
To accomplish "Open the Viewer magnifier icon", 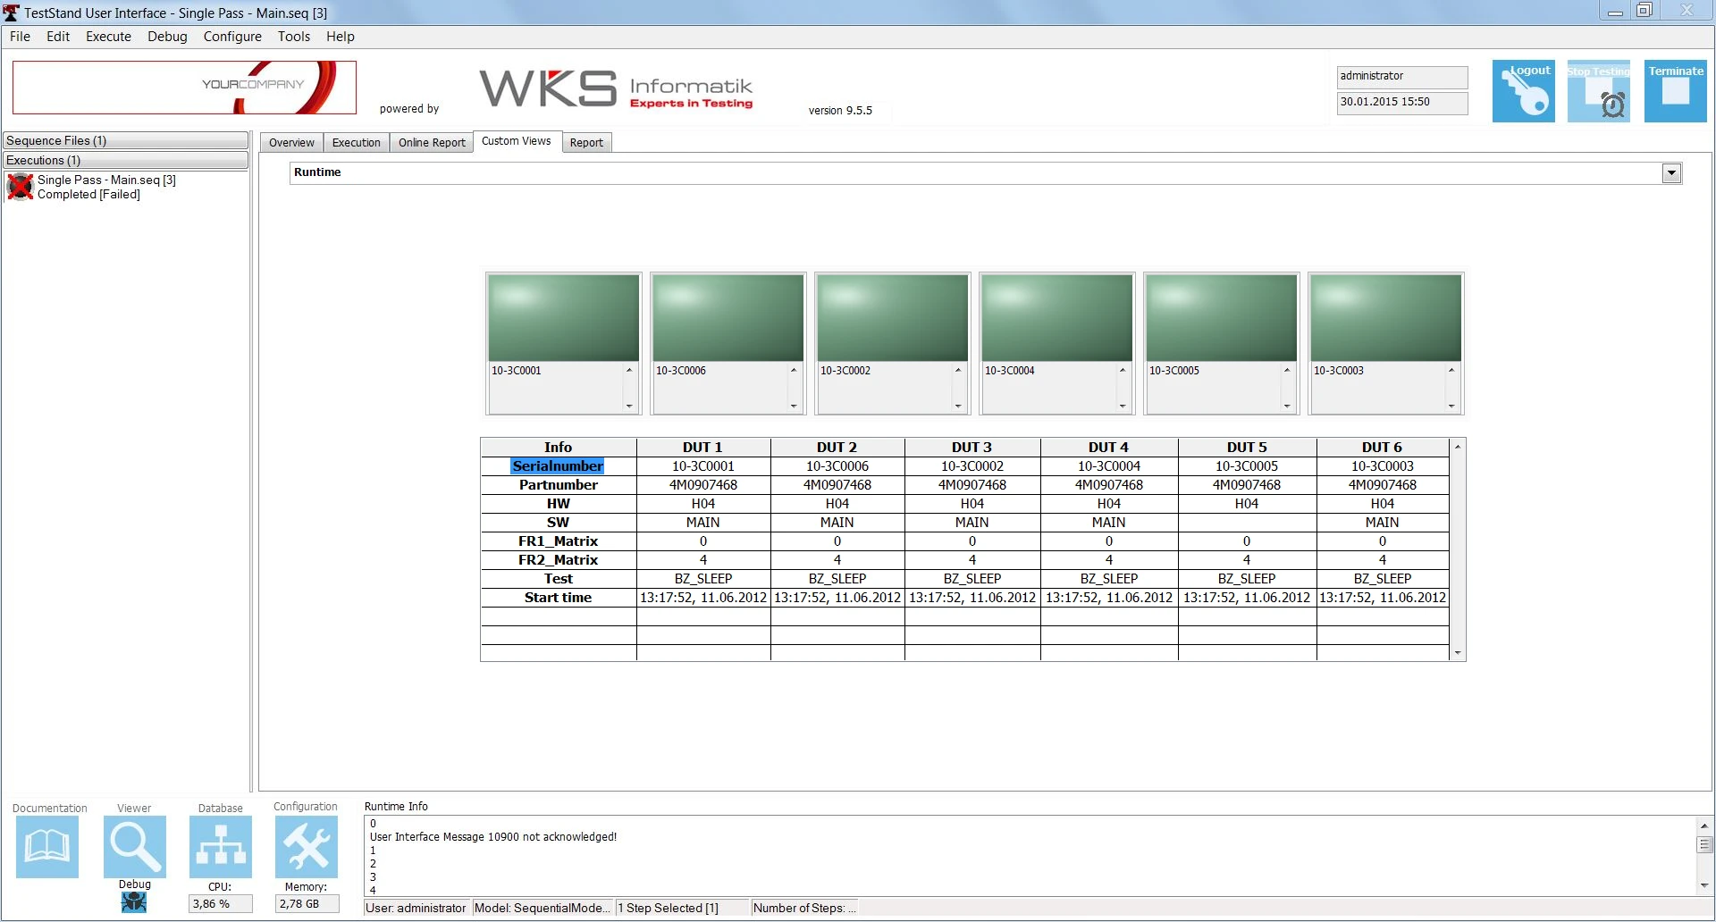I will (x=135, y=847).
